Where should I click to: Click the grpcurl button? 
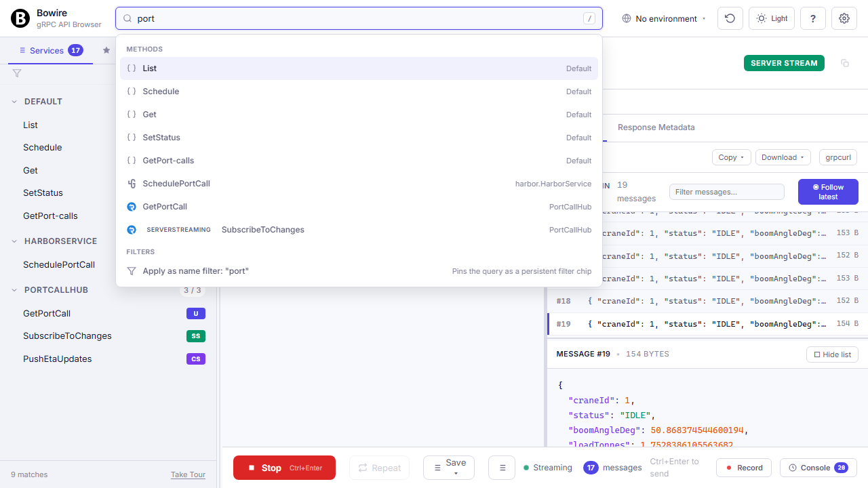click(838, 157)
